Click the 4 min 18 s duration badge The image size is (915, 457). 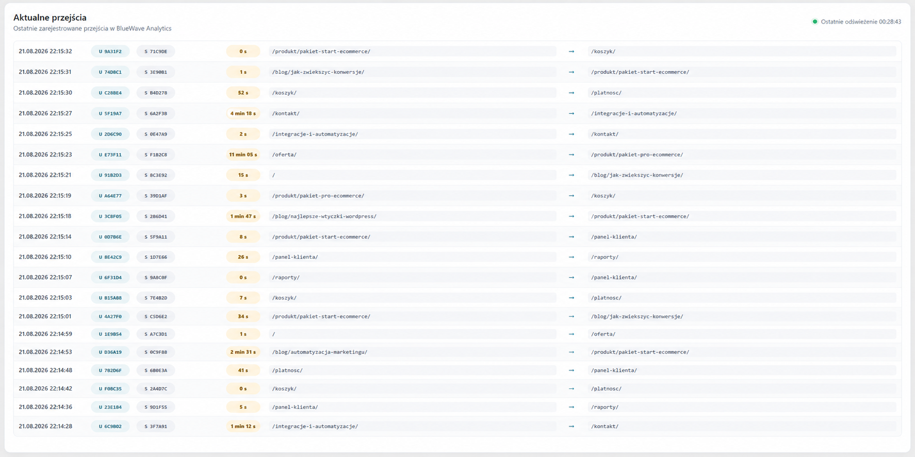(243, 113)
